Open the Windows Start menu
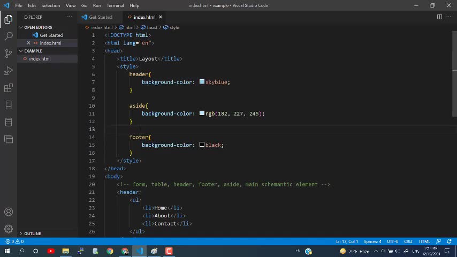The width and height of the screenshot is (457, 257). click(7, 251)
